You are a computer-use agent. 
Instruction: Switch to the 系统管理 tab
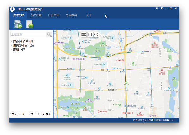pyautogui.click(x=36, y=15)
